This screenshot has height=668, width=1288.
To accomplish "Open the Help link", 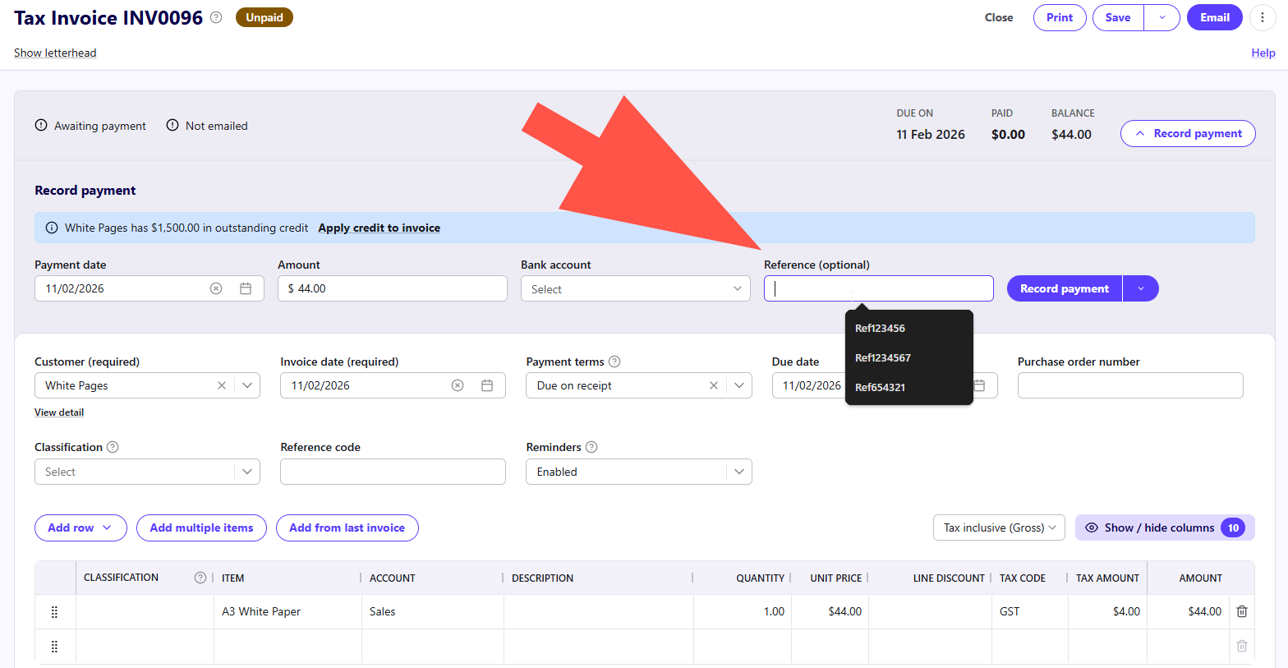I will (x=1263, y=53).
